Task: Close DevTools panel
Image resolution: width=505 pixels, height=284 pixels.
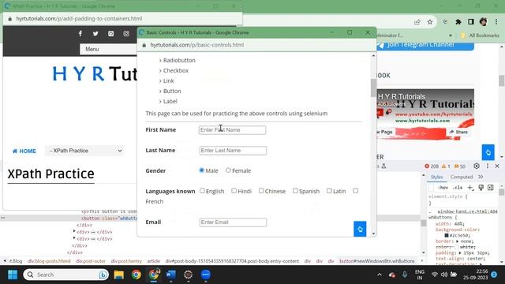Action: (497, 166)
